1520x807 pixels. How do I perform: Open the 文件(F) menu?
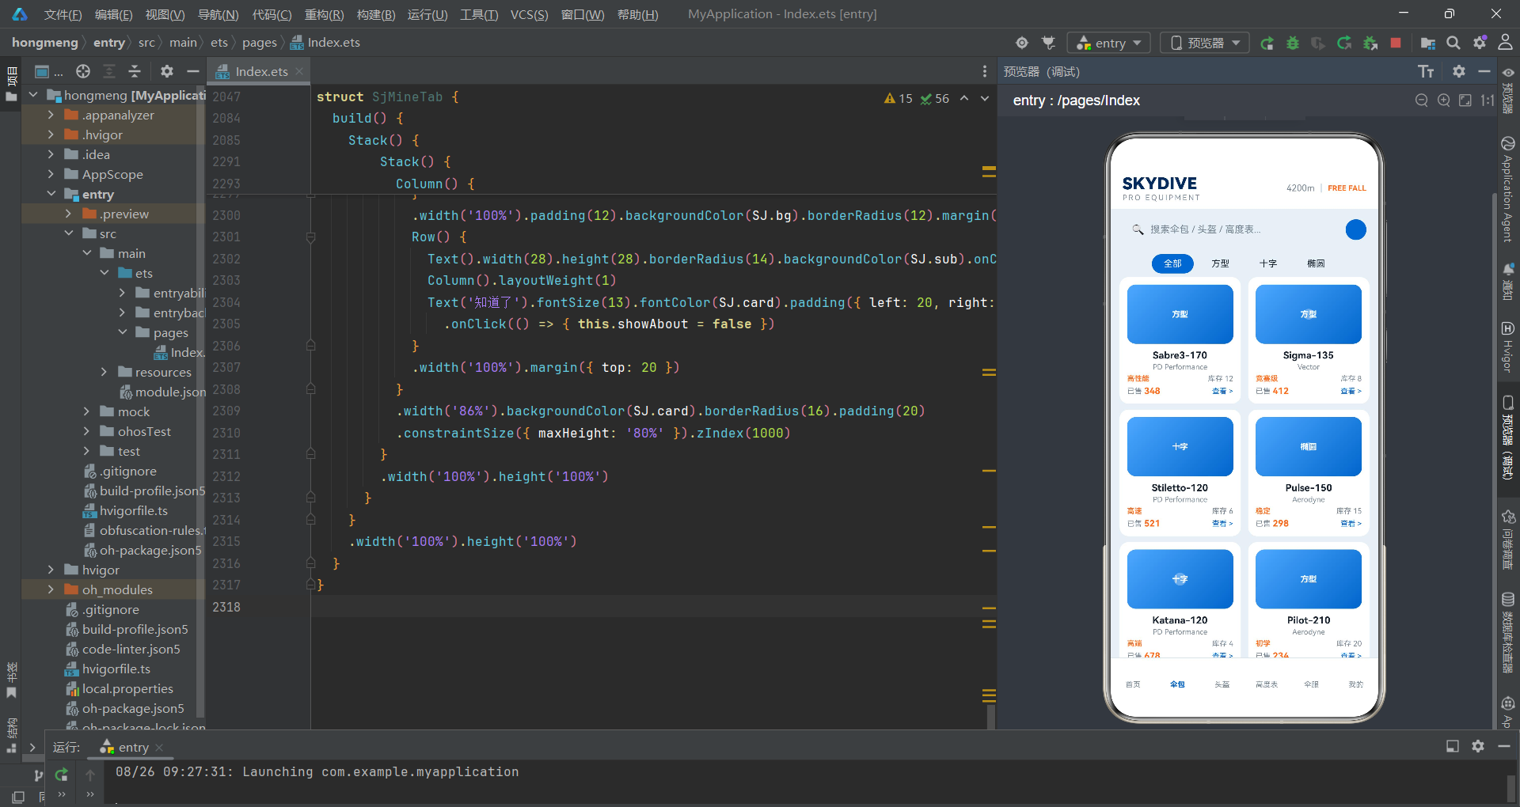63,14
